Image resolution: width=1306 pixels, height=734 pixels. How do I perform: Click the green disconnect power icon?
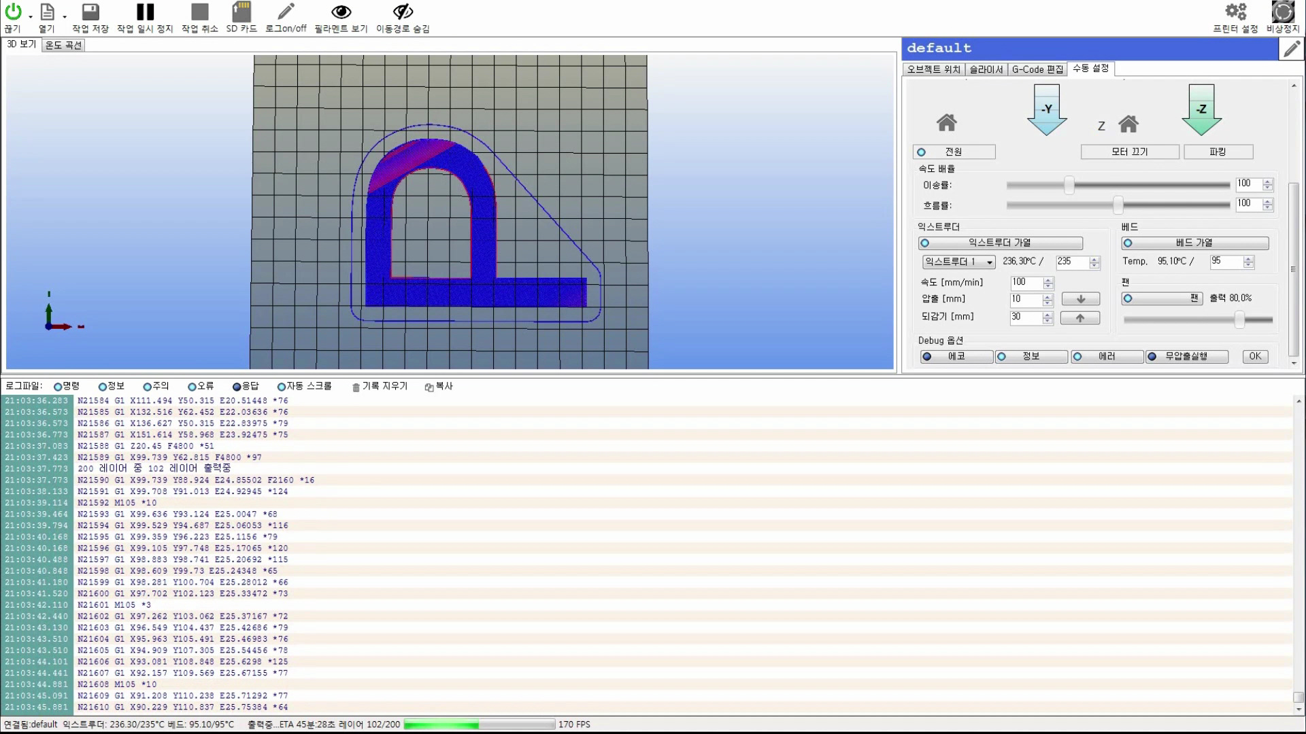pyautogui.click(x=13, y=12)
